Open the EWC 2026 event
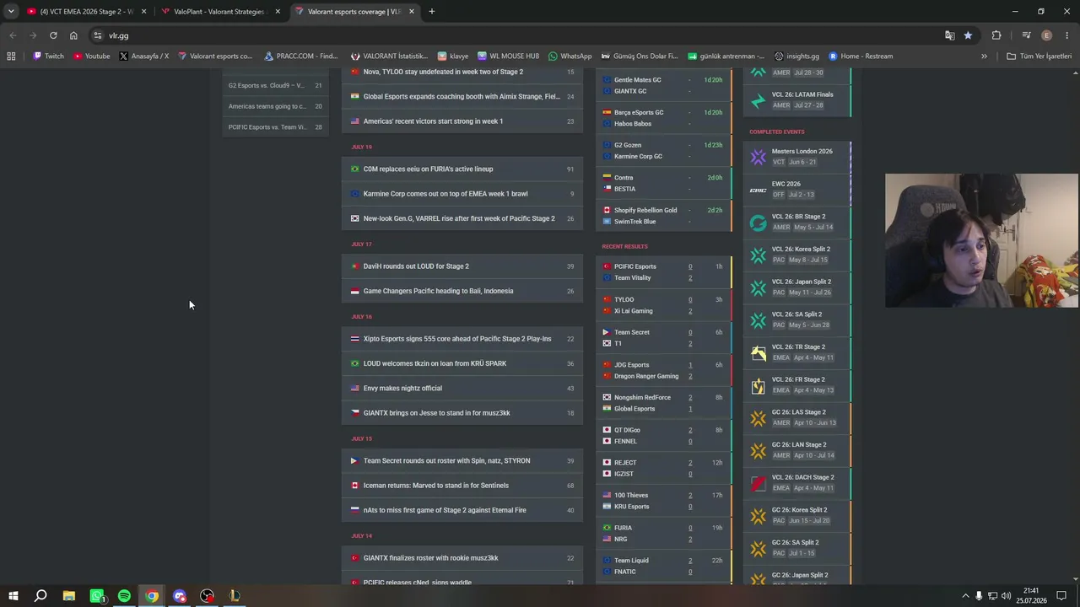 point(797,189)
